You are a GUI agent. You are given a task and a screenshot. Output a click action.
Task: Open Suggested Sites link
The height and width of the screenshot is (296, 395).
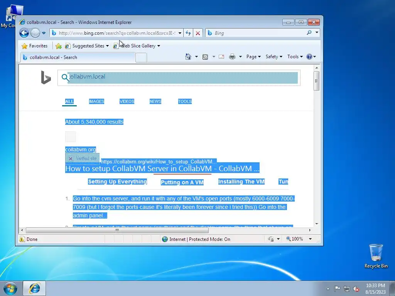(x=87, y=46)
